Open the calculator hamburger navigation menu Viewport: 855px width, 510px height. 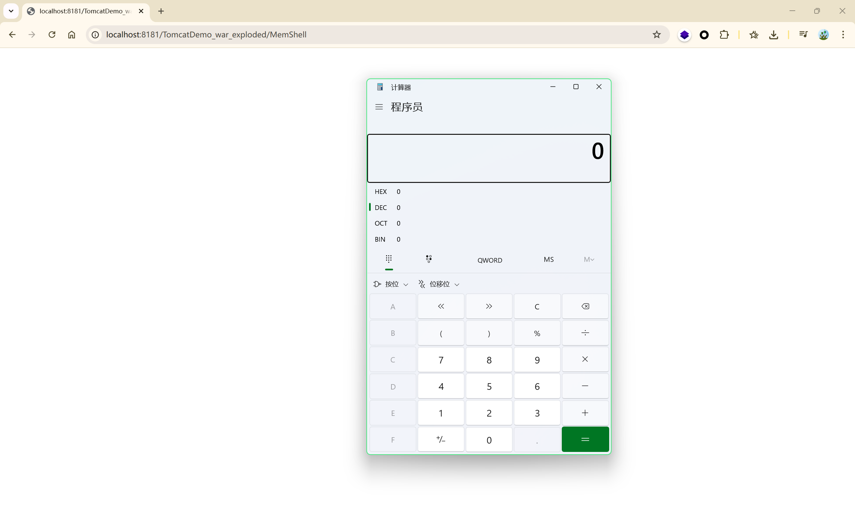click(379, 107)
